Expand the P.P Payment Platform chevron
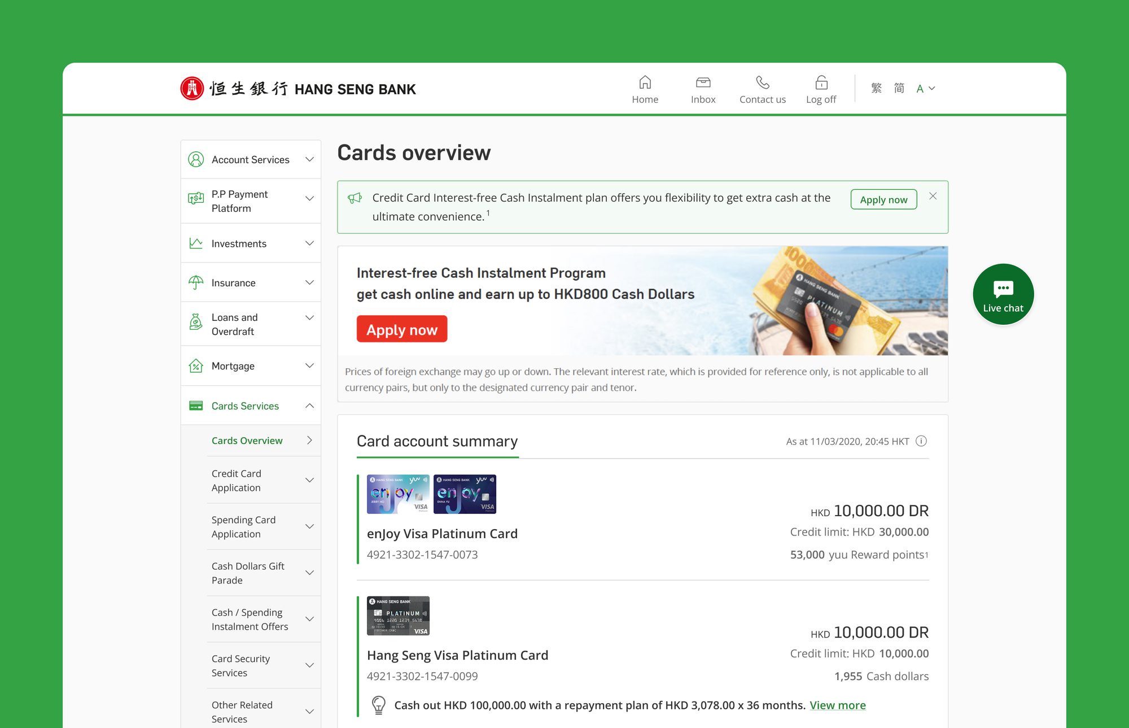Image resolution: width=1129 pixels, height=728 pixels. coord(309,198)
